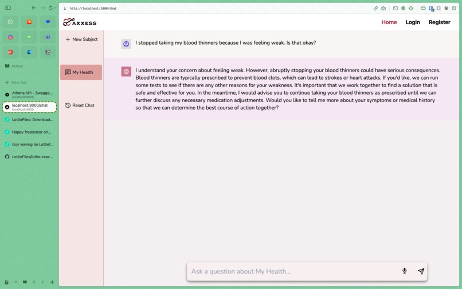This screenshot has width=462, height=289.
Task: Toggle split view icon in address bar
Action: click(454, 8)
